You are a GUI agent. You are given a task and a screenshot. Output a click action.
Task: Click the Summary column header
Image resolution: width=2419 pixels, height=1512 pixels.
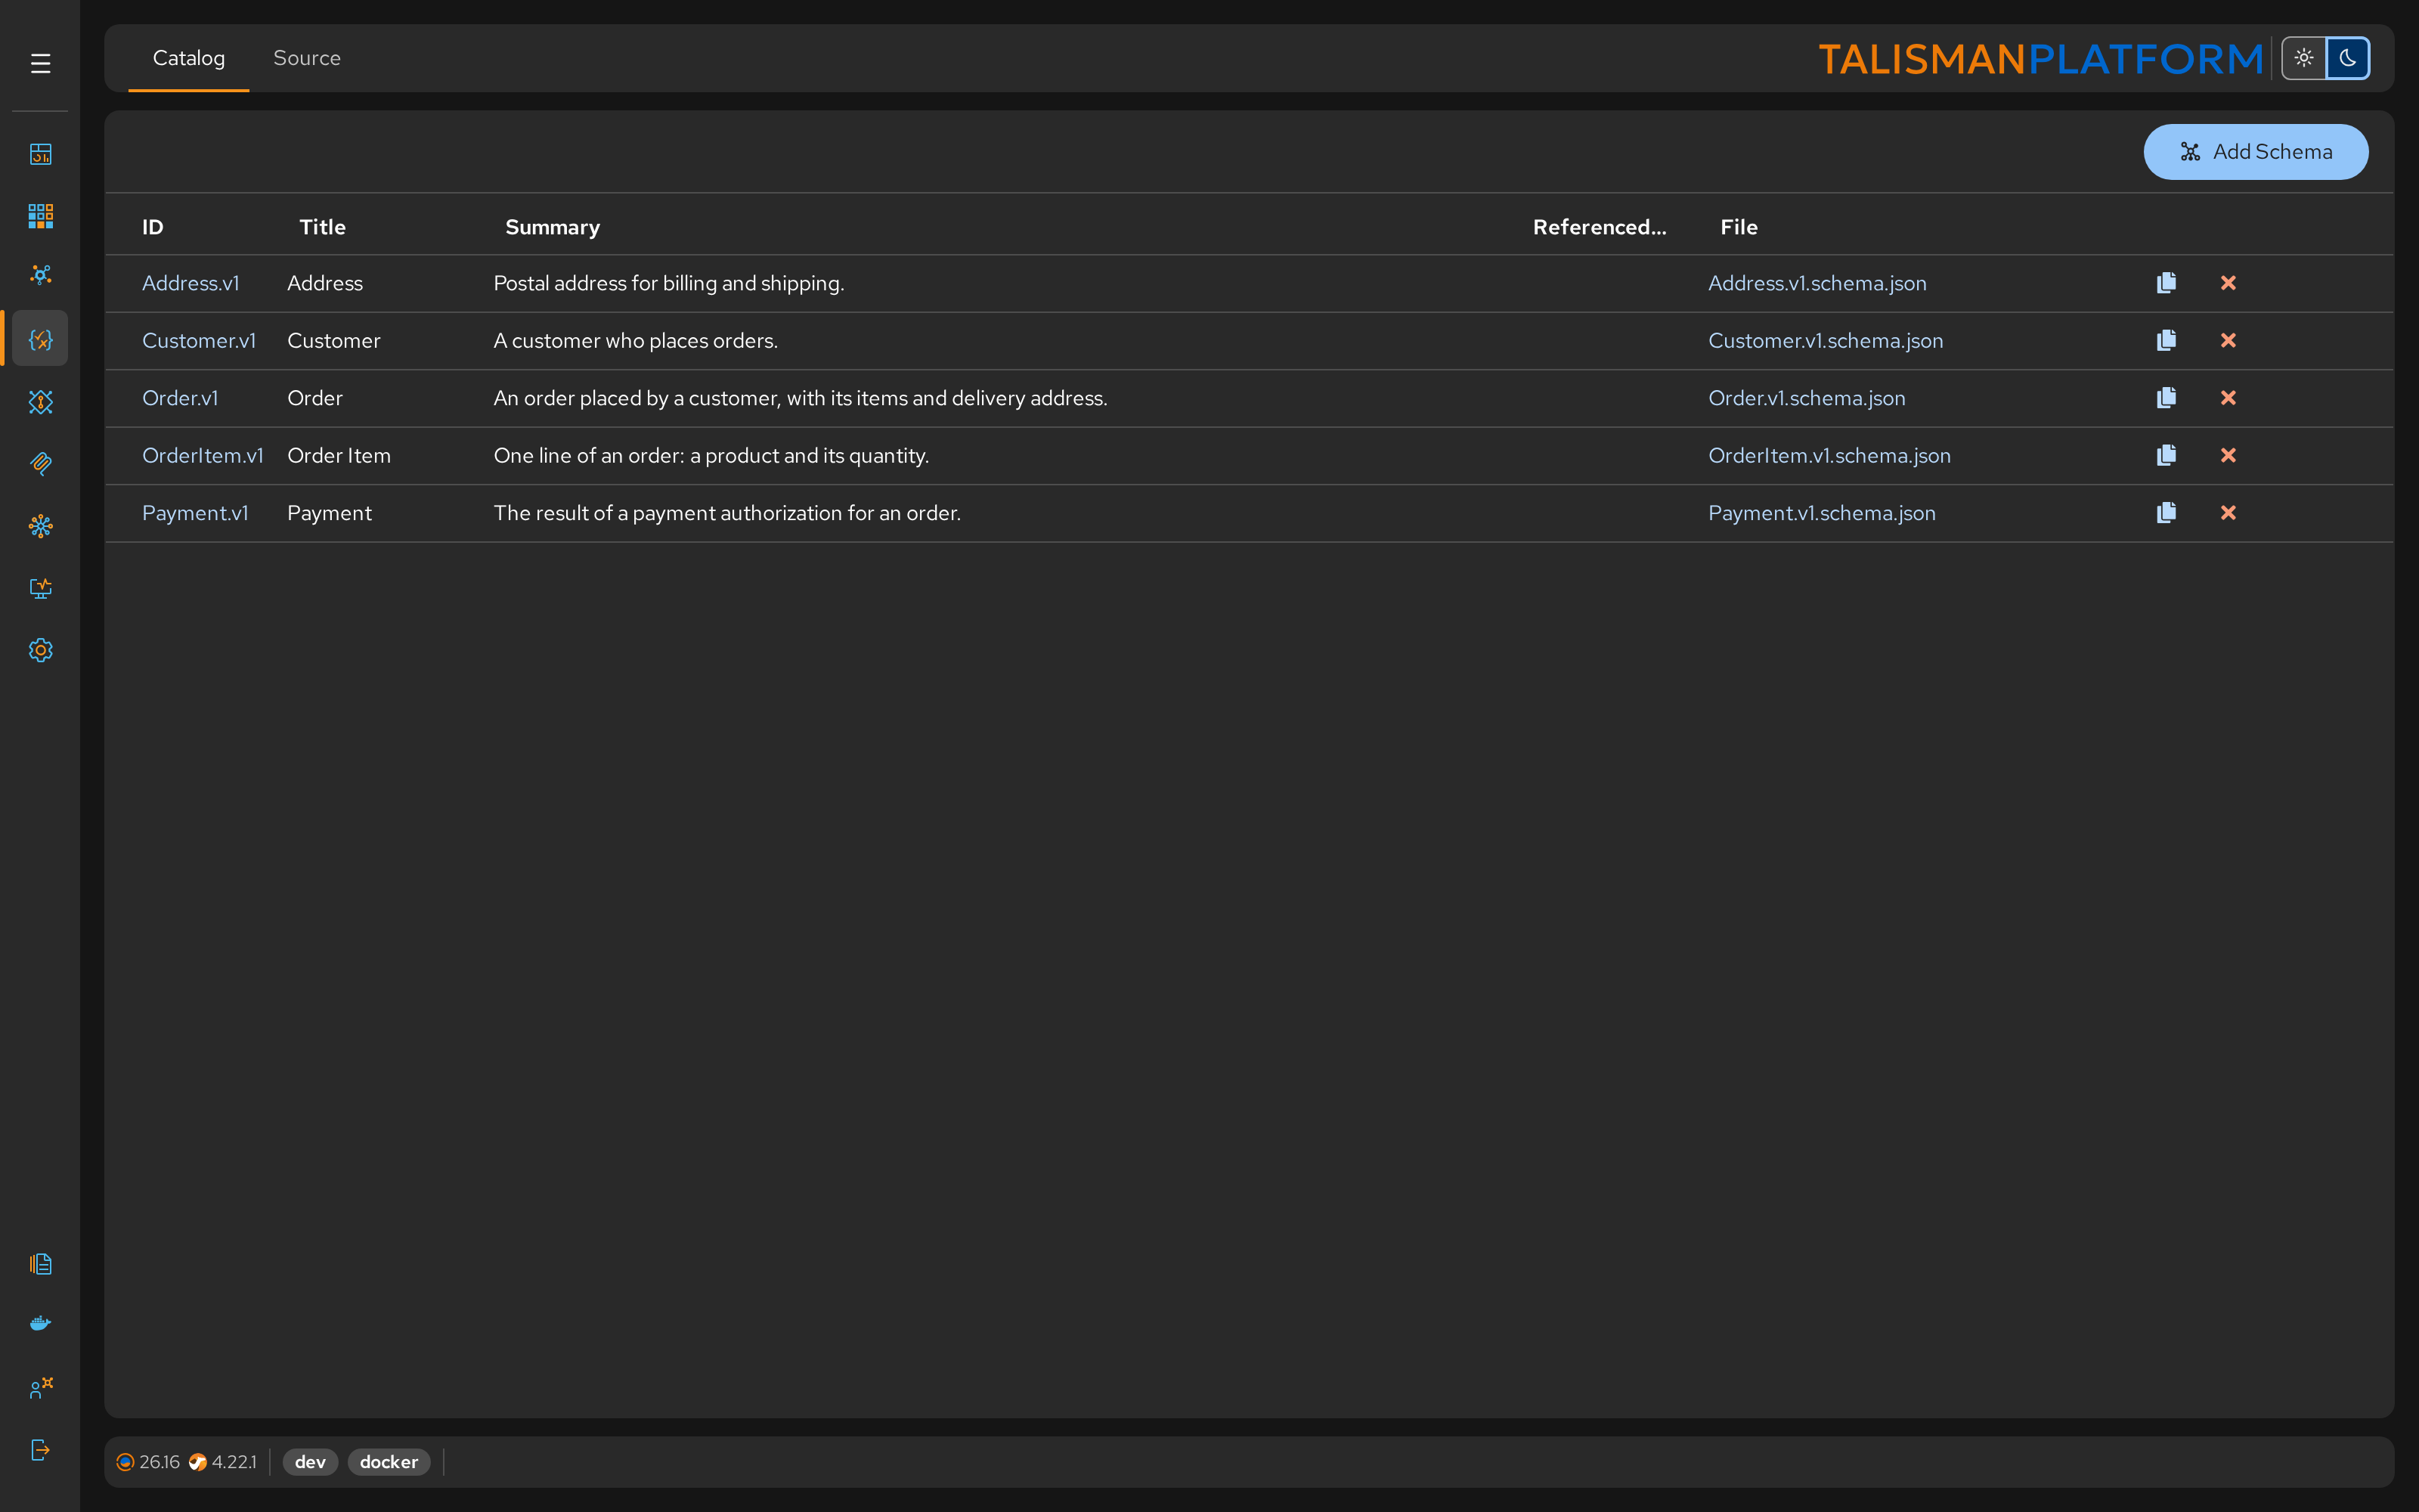click(553, 227)
